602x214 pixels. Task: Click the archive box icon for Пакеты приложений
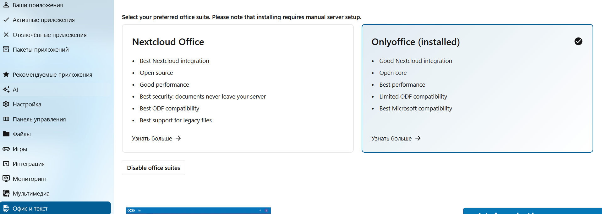pyautogui.click(x=6, y=49)
